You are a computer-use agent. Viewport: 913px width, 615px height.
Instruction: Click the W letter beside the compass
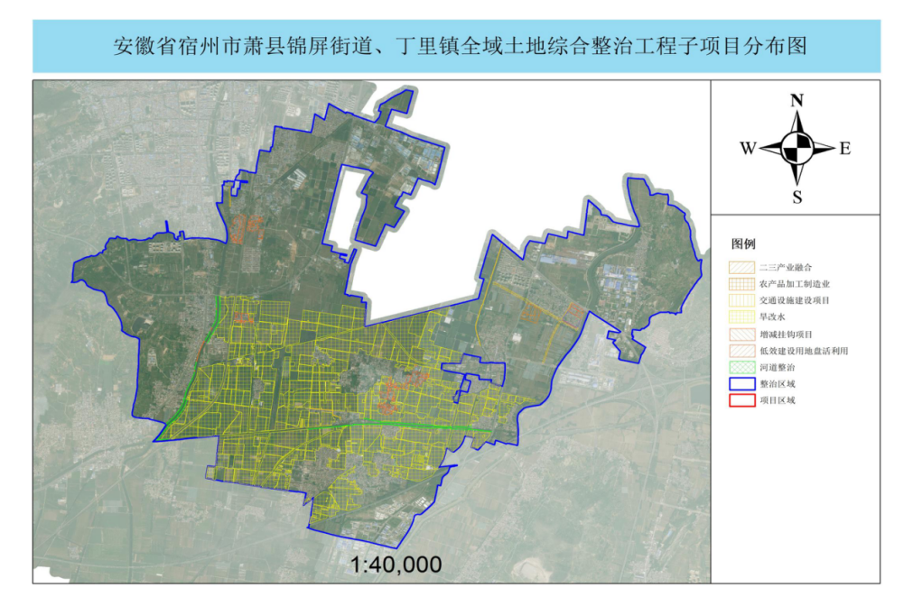748,149
